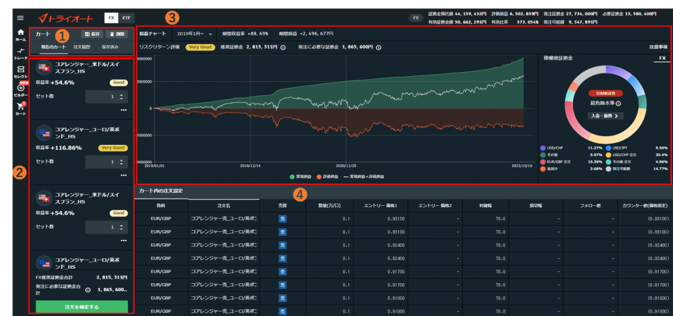Click the 注文を確定する button
Screen dimensions: 673x316
[x=81, y=307]
